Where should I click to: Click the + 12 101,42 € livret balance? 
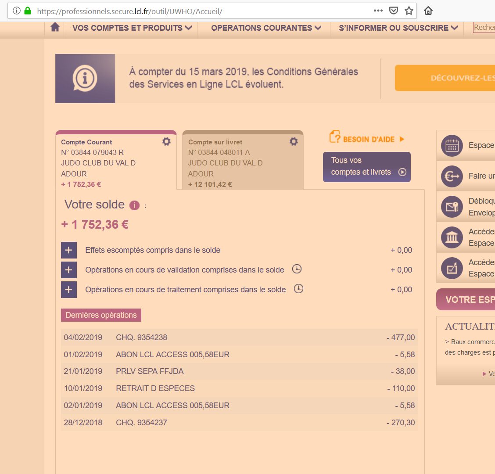[x=210, y=184]
